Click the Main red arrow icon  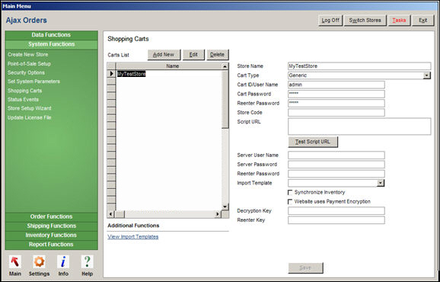15,261
